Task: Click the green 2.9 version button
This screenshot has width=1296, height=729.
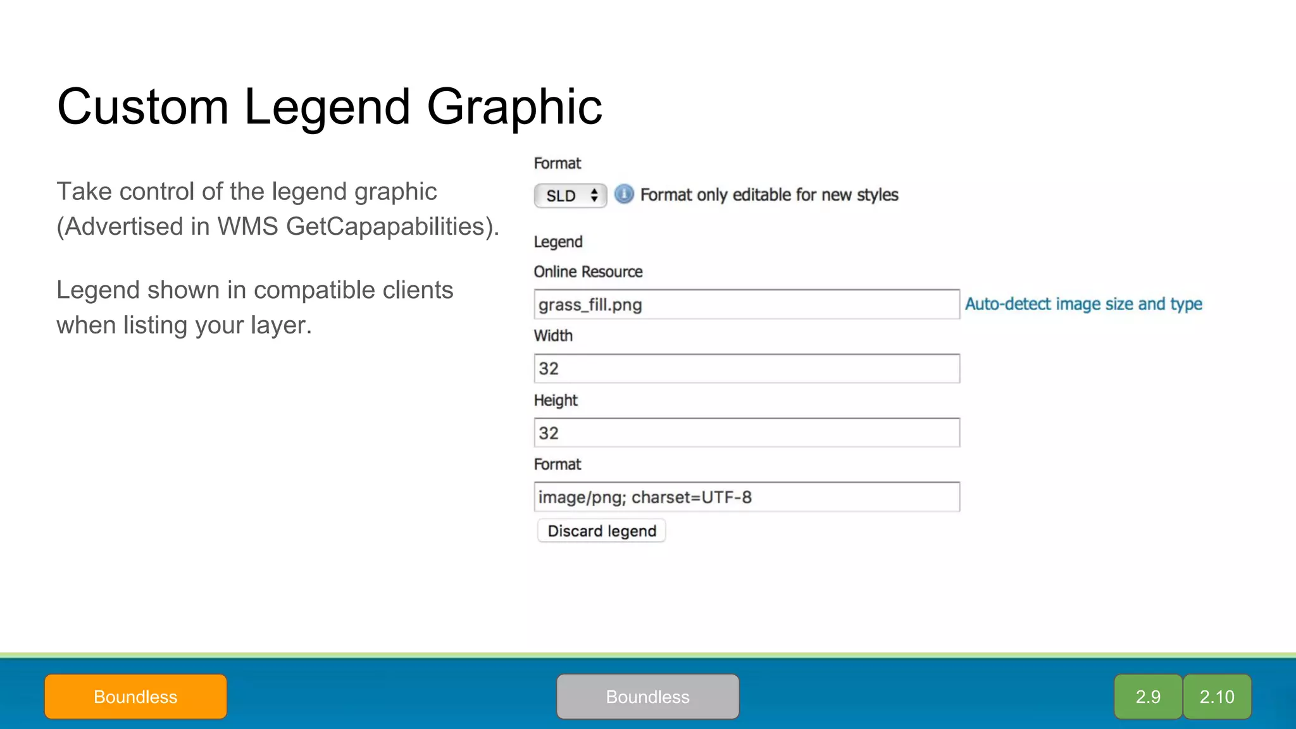Action: (x=1148, y=697)
